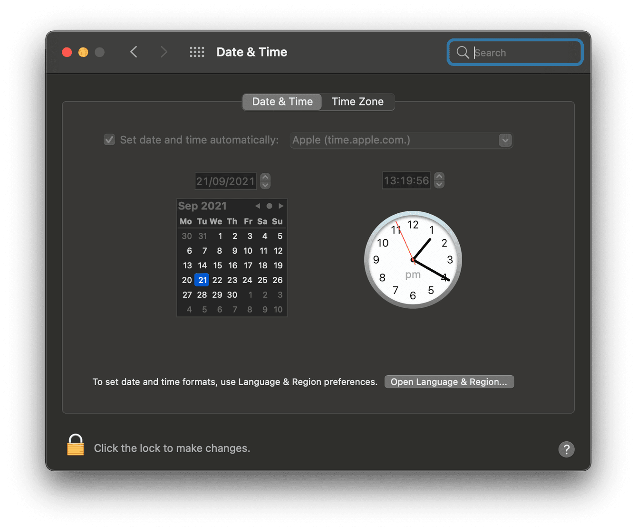Viewport: 637px width, 531px height.
Task: Select September 25 in the calendar
Action: (262, 280)
